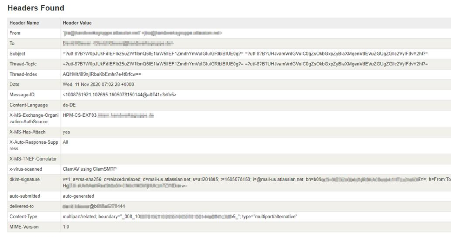
Task: Click the auto-submitted value auto-generated
Action: [x=78, y=196]
